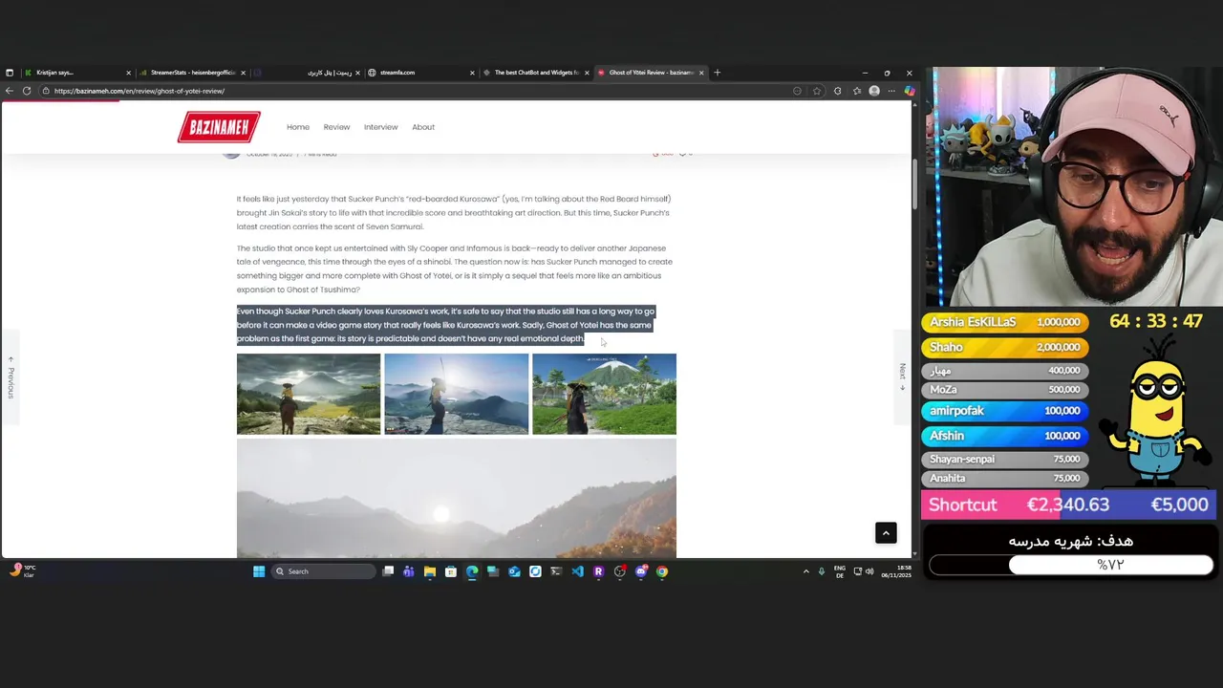Click the Arshia EsKiLLaS donor row

click(x=1004, y=322)
